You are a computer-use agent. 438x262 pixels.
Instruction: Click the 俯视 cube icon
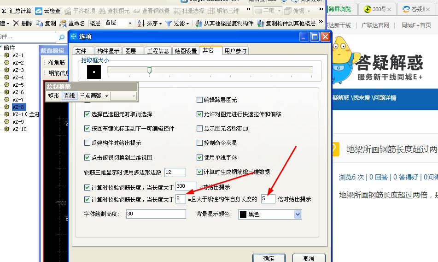pos(288,11)
